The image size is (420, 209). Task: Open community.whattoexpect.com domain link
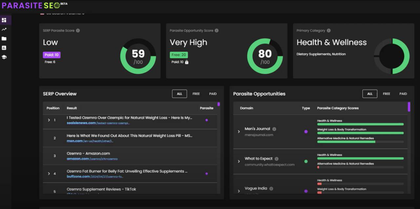tap(269, 165)
